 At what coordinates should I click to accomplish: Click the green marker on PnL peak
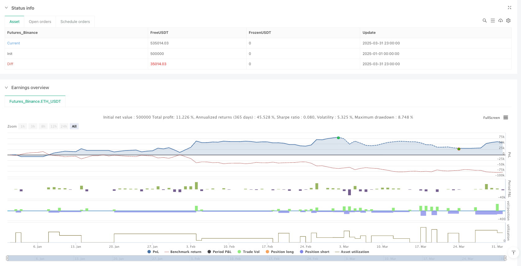[338, 138]
